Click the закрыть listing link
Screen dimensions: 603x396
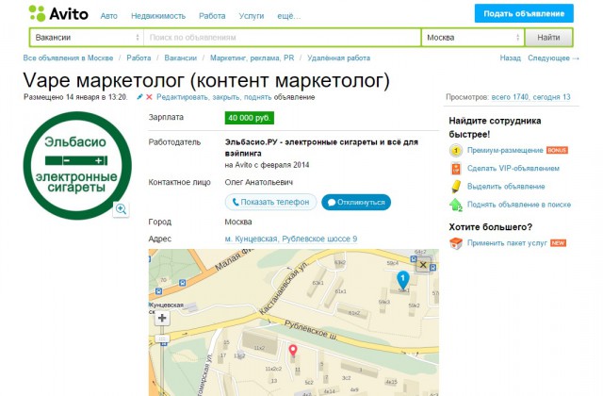(x=226, y=97)
